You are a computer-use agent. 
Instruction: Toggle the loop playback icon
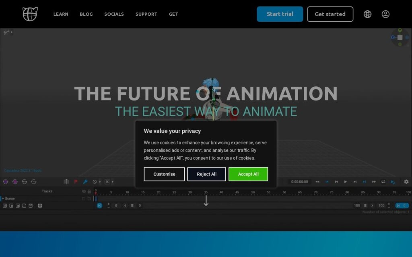[x=383, y=182]
